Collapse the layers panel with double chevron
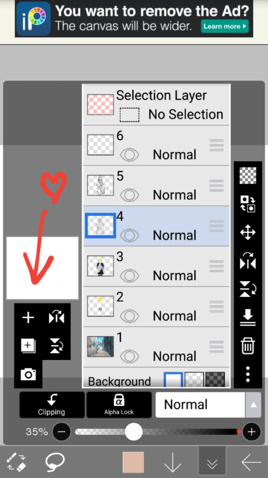Image resolution: width=268 pixels, height=478 pixels. coord(212,462)
